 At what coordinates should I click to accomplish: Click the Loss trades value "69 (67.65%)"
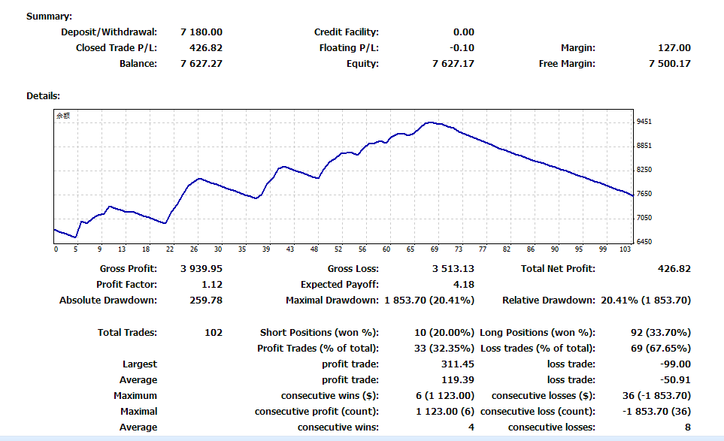pos(661,348)
